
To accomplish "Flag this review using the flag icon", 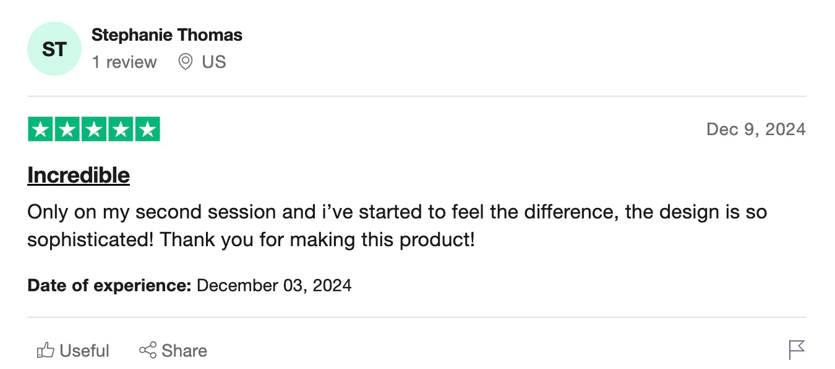I will 797,349.
